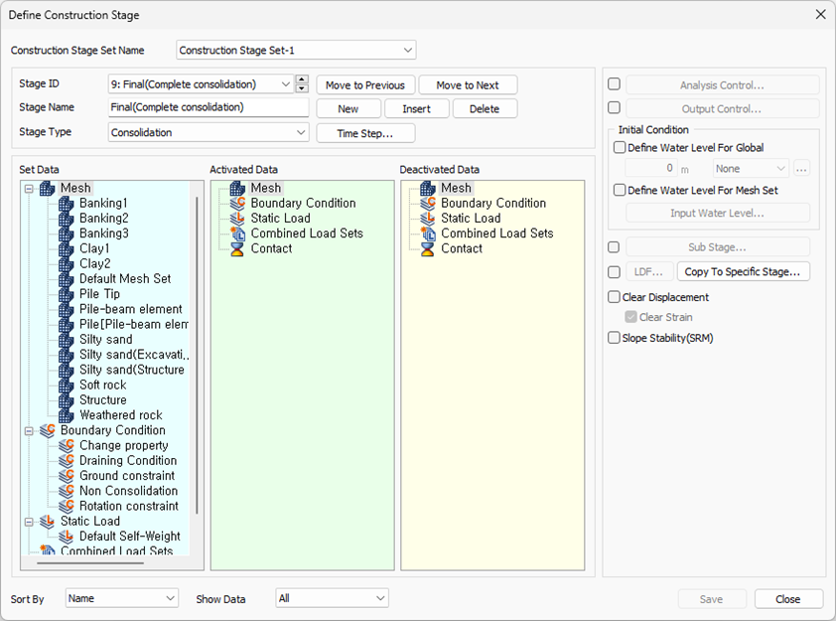Click Copy To Specific Stage button
The height and width of the screenshot is (621, 836).
pos(744,271)
